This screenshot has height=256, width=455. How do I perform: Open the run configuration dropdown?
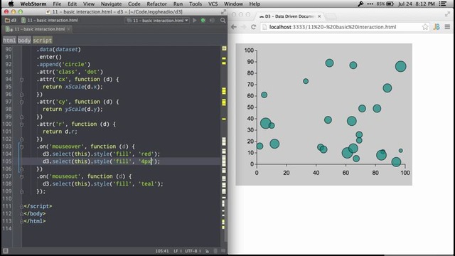(158, 21)
